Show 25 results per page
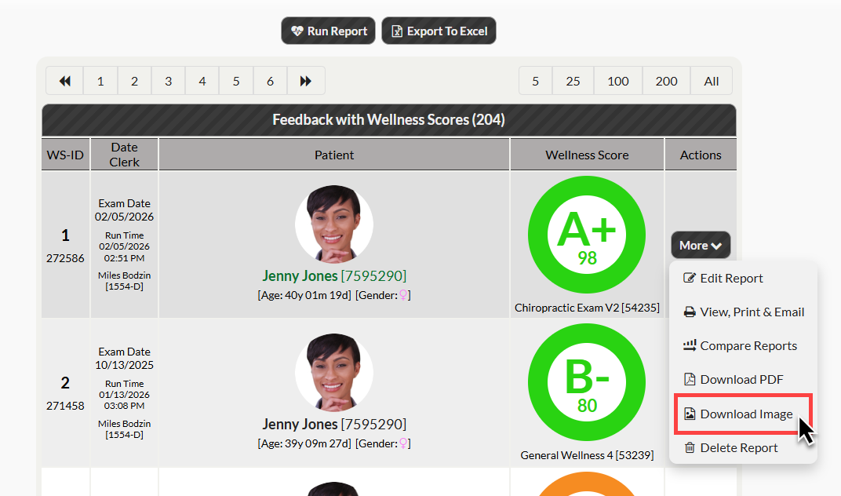This screenshot has height=496, width=841. point(573,81)
